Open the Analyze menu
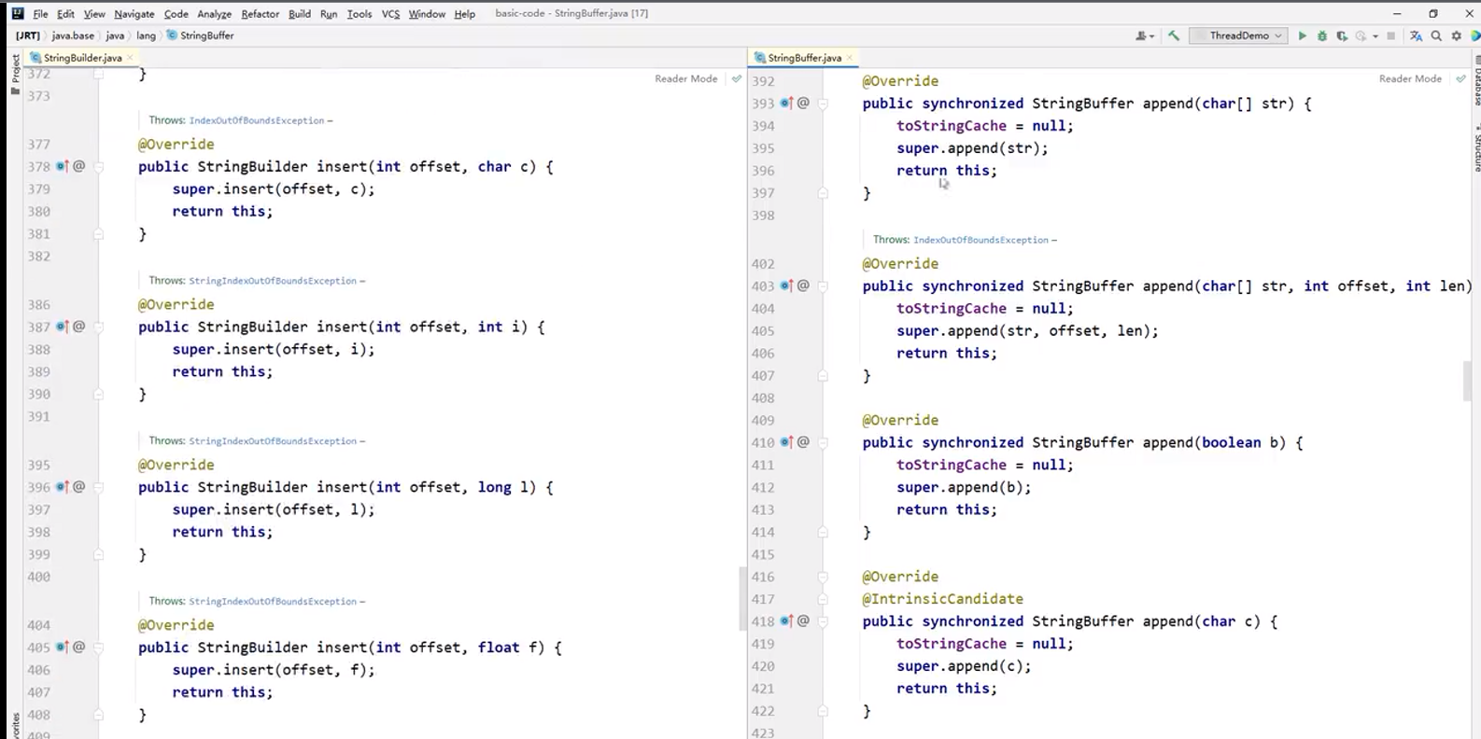This screenshot has width=1481, height=739. 214,14
